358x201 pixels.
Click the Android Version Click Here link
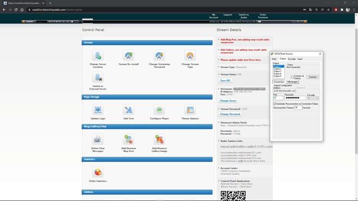(236, 184)
